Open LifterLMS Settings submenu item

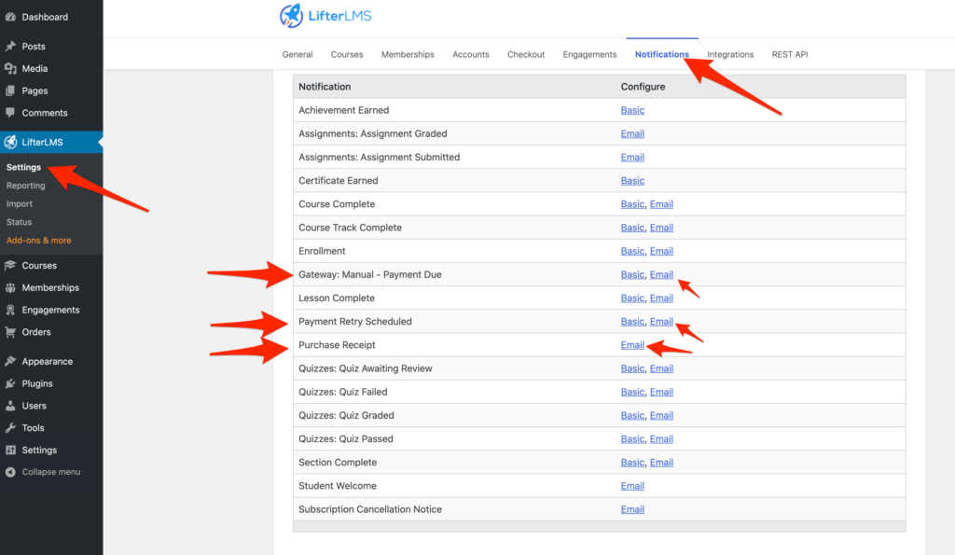click(23, 167)
